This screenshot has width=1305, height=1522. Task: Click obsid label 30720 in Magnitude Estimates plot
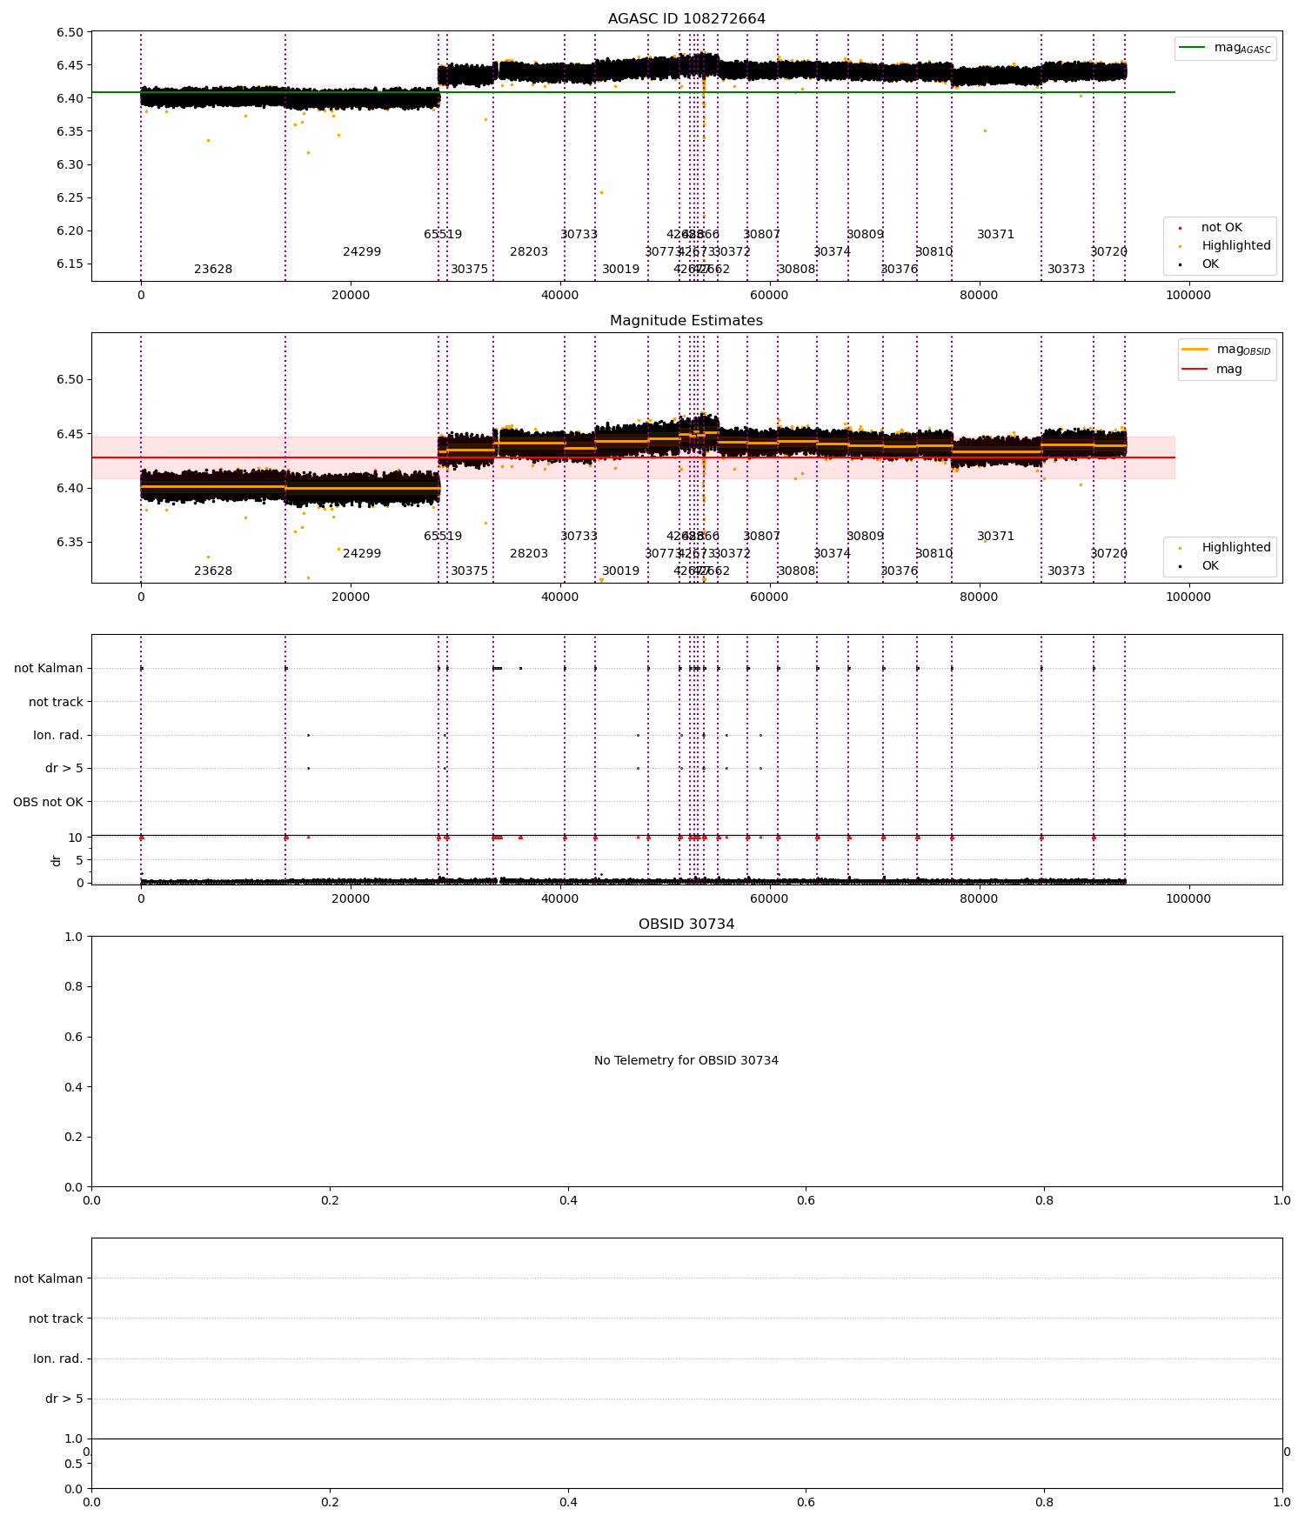pyautogui.click(x=1109, y=554)
